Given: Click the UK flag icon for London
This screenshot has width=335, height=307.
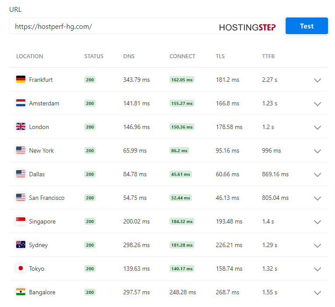Looking at the screenshot, I should click(21, 127).
